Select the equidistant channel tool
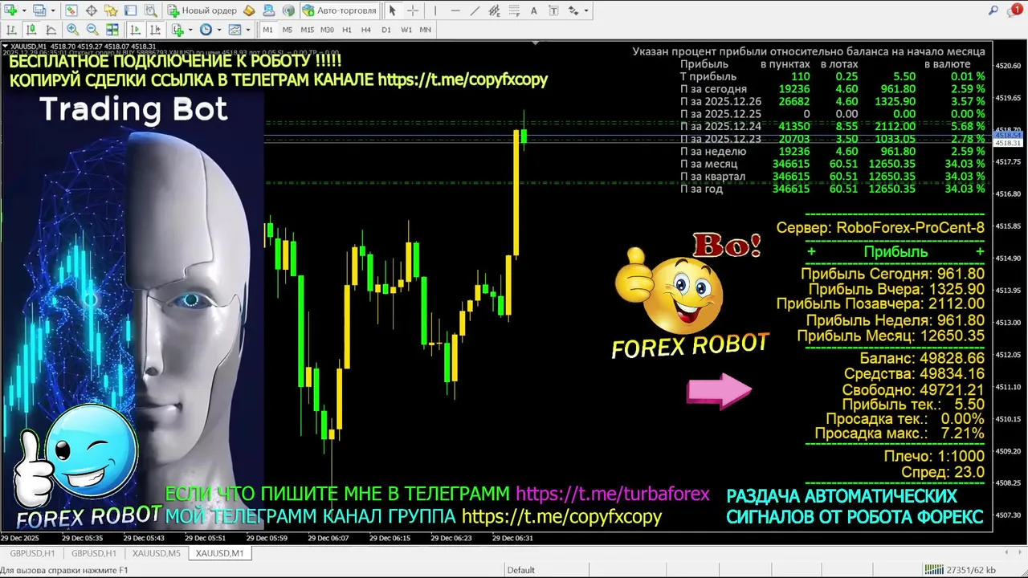1028x578 pixels. coord(494,10)
